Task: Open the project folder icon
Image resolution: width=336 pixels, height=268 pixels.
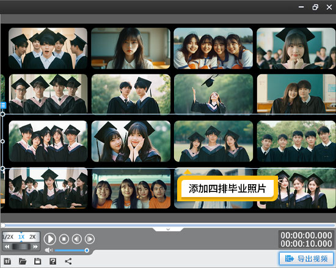Action: 23,261
